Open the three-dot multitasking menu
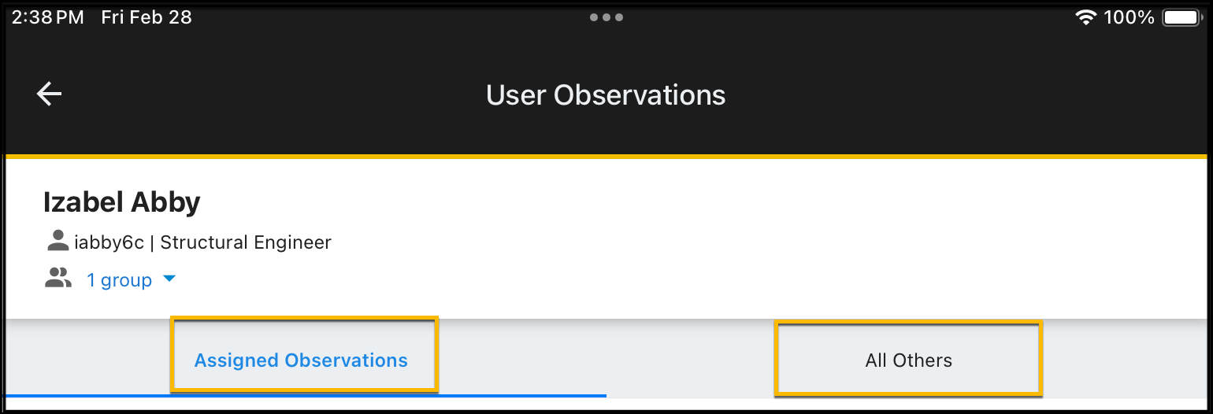The width and height of the screenshot is (1213, 414). [x=606, y=17]
